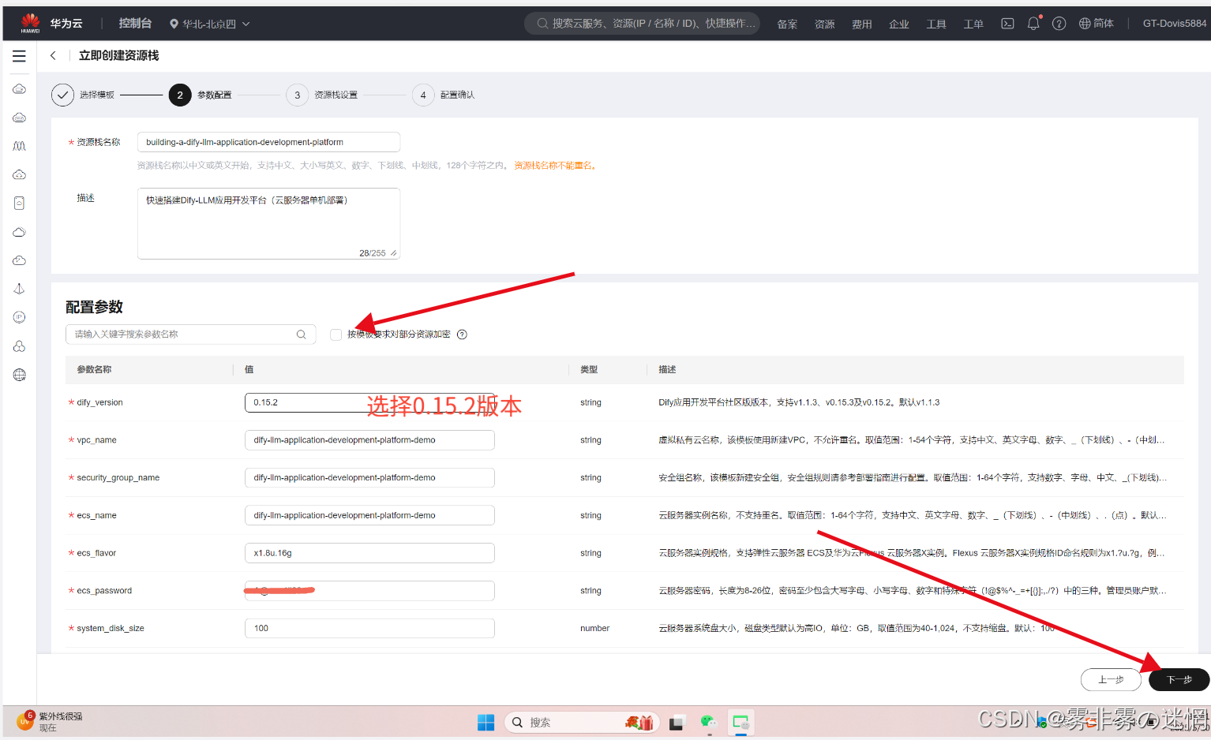Edit the security_group_name value field
Image resolution: width=1211 pixels, height=740 pixels.
[369, 478]
